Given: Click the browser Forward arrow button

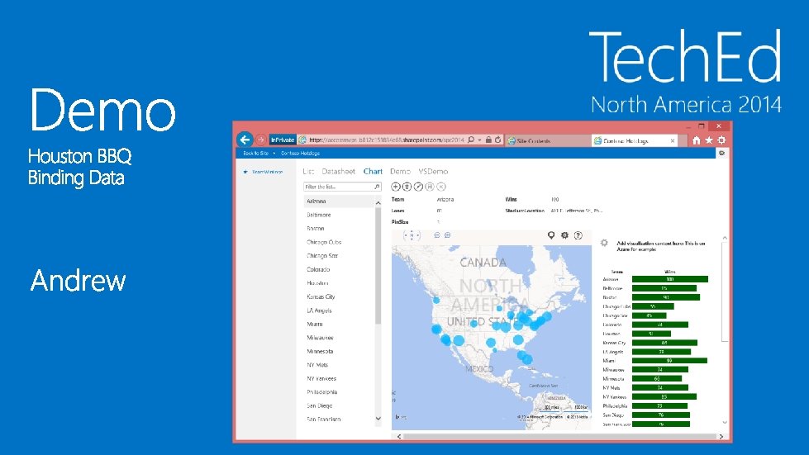Looking at the screenshot, I should click(x=261, y=140).
